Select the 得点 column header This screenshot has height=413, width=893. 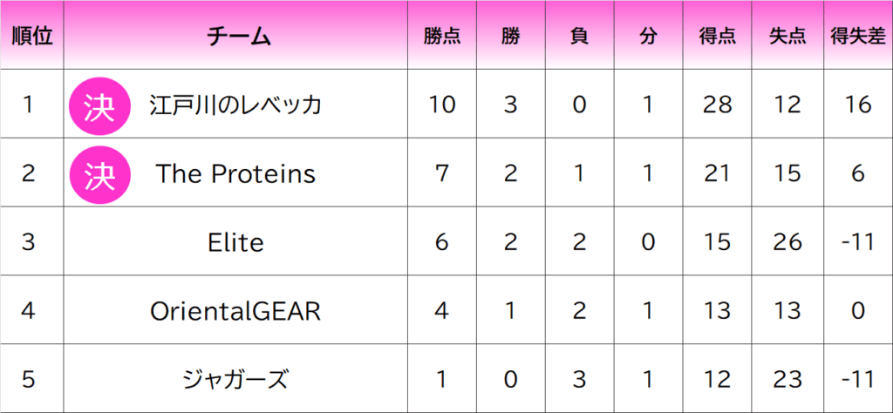tap(717, 36)
